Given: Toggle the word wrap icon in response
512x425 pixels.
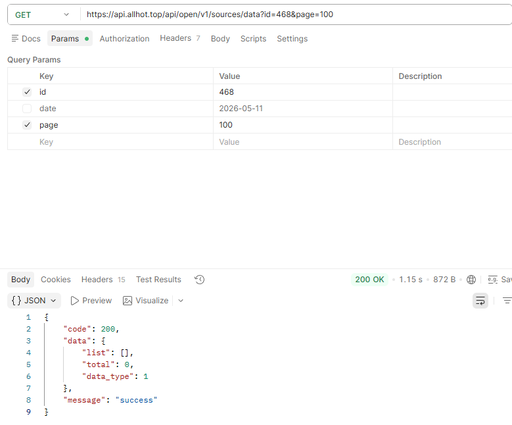Looking at the screenshot, I should 480,301.
